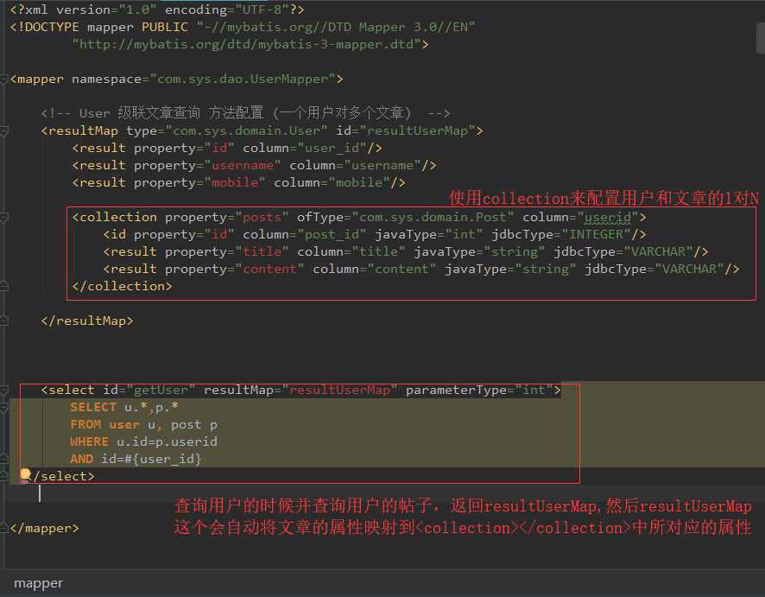Screen dimensions: 765x597
Task: Click the User comment line above resultMap
Action: tap(245, 113)
